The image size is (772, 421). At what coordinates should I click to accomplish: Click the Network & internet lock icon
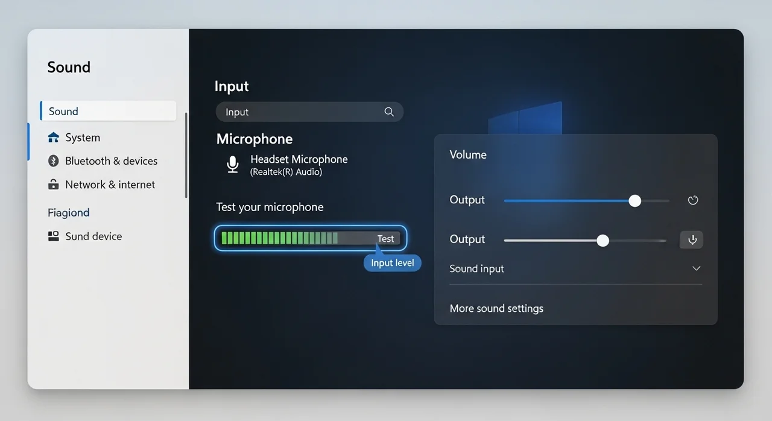click(54, 185)
